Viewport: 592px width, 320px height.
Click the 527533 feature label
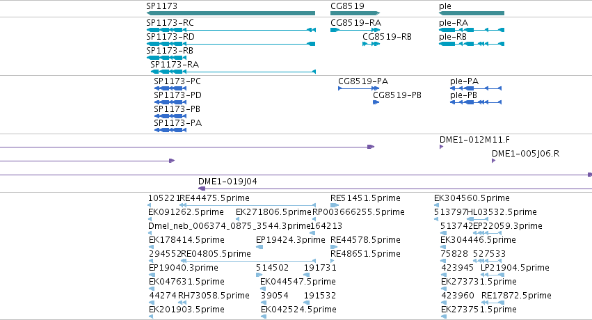click(x=489, y=254)
